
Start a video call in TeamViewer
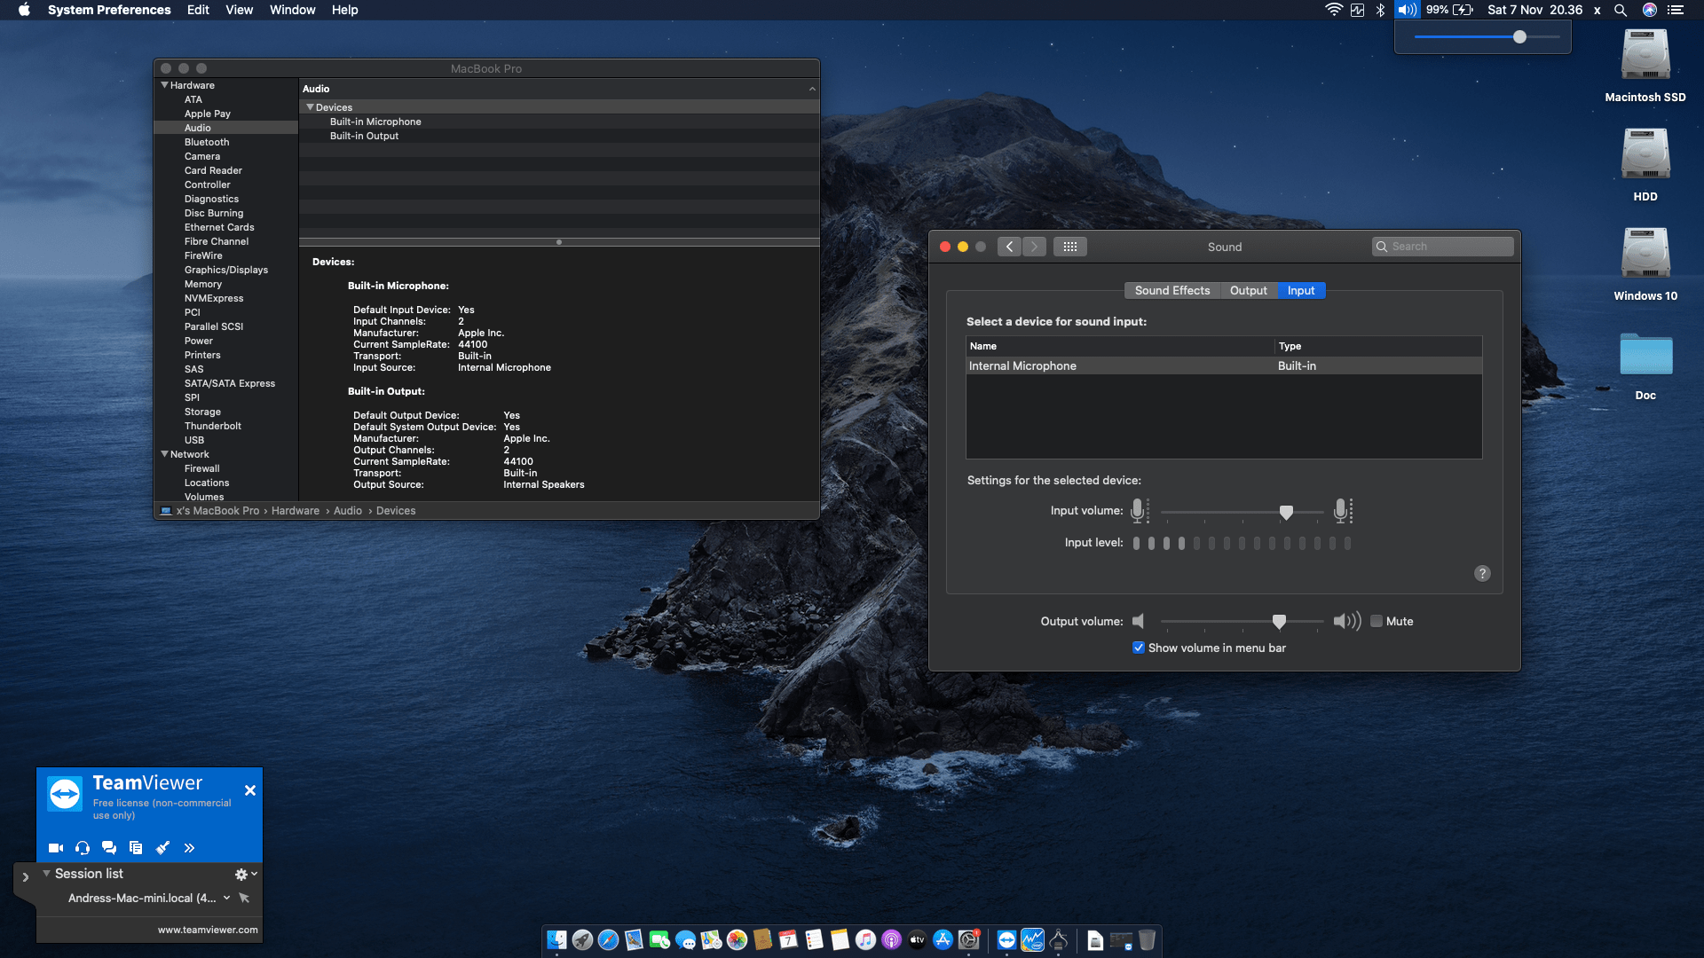coord(55,847)
